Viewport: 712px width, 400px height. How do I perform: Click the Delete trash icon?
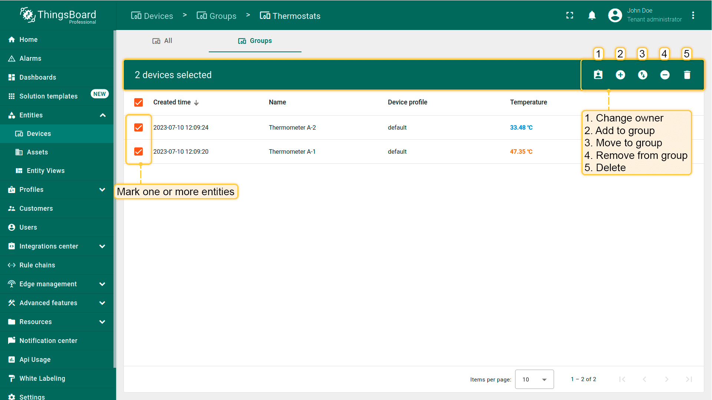click(x=687, y=75)
